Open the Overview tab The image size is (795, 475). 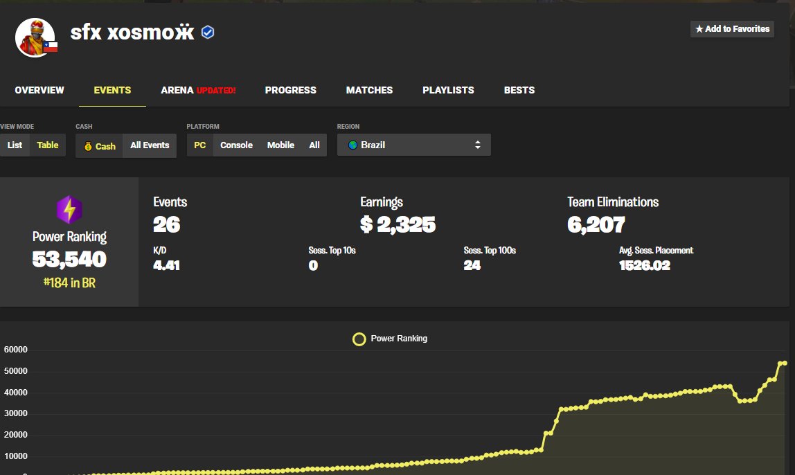39,90
